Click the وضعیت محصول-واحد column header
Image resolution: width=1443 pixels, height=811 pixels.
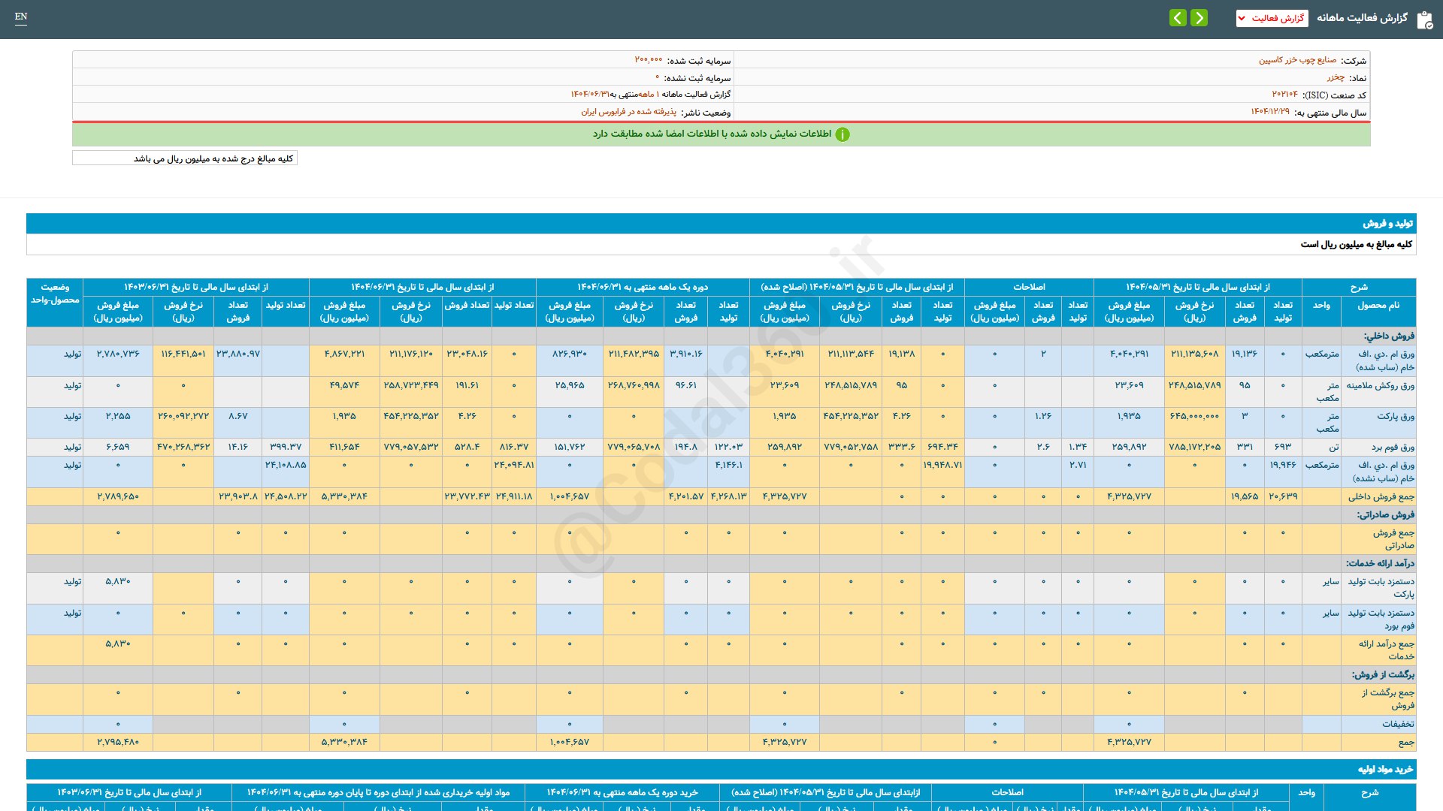[x=55, y=294]
